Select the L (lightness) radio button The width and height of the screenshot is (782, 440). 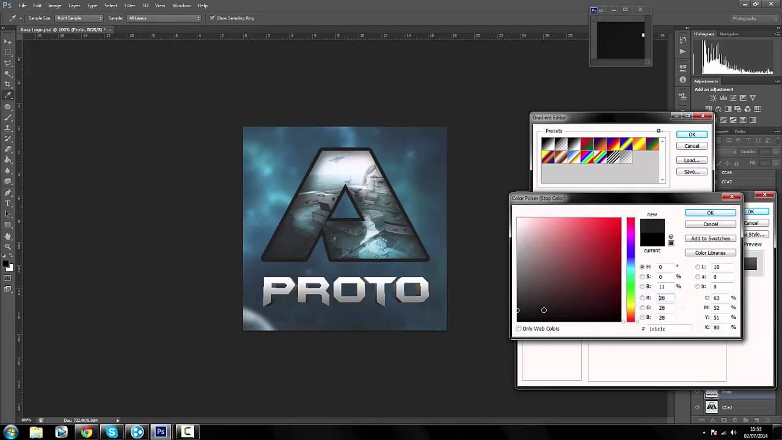coord(698,267)
